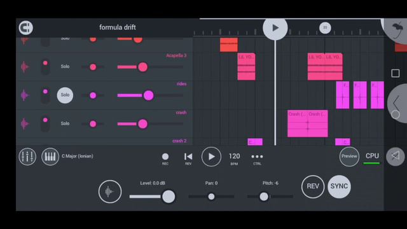The height and width of the screenshot is (229, 407).
Task: Adjust the Pan 0 slider
Action: click(211, 197)
